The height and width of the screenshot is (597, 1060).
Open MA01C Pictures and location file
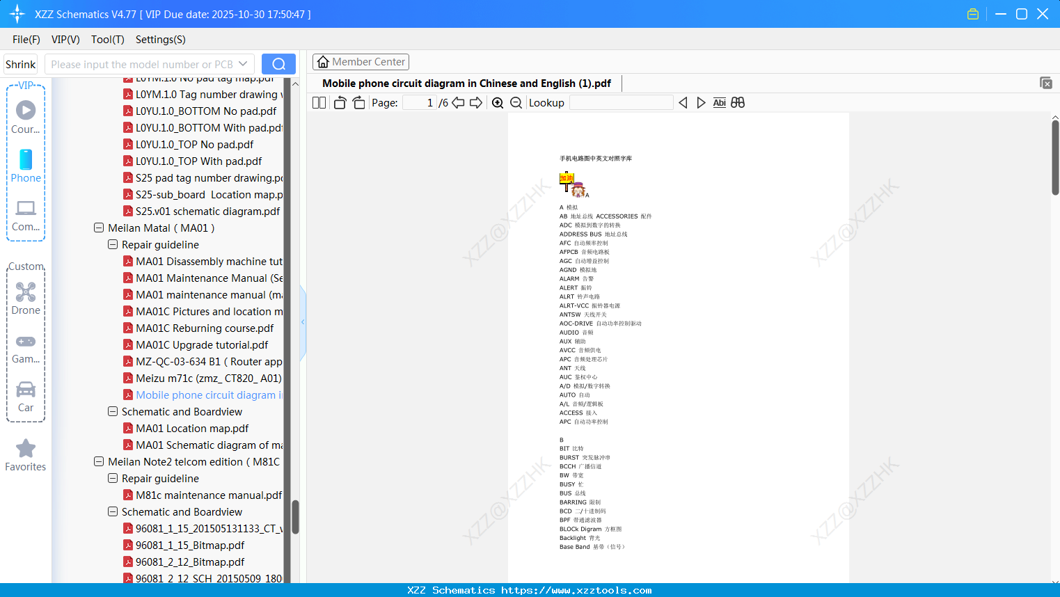(x=203, y=311)
